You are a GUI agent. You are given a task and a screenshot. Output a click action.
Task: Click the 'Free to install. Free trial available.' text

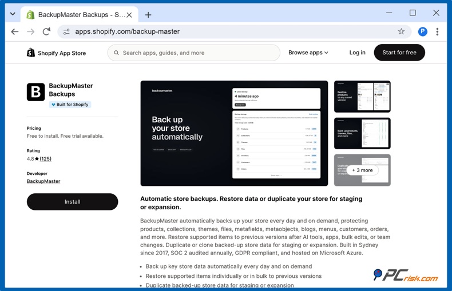pos(65,136)
